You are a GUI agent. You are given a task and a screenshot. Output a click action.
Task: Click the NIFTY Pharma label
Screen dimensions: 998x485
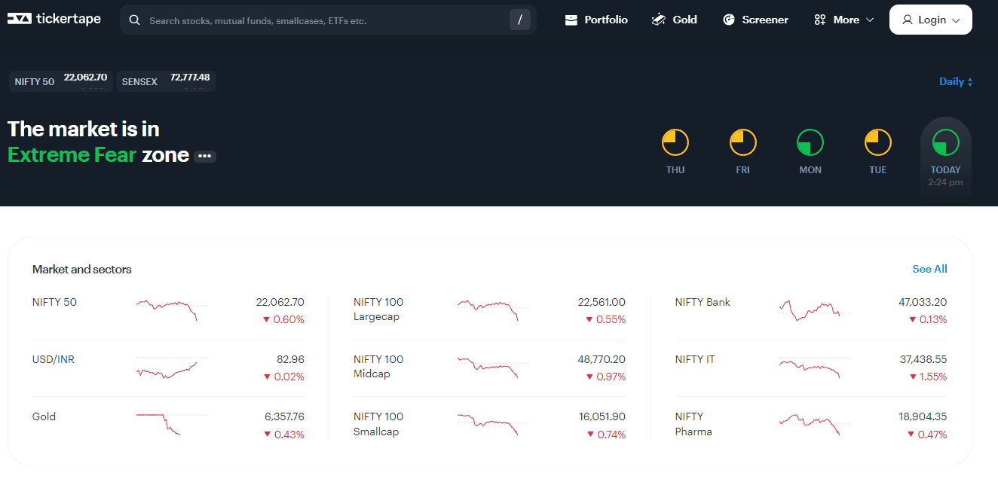click(693, 424)
